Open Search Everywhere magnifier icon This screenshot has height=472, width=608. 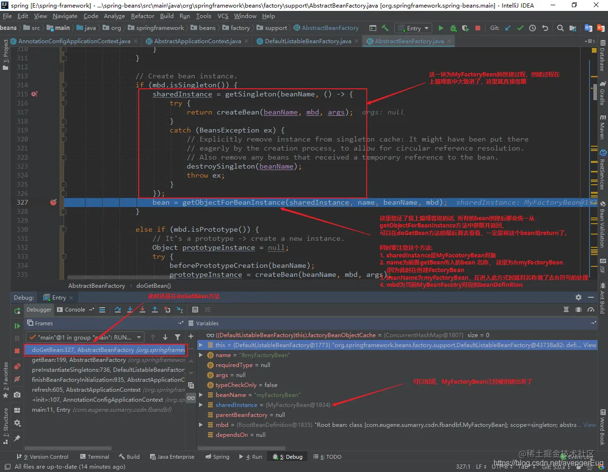pos(560,28)
